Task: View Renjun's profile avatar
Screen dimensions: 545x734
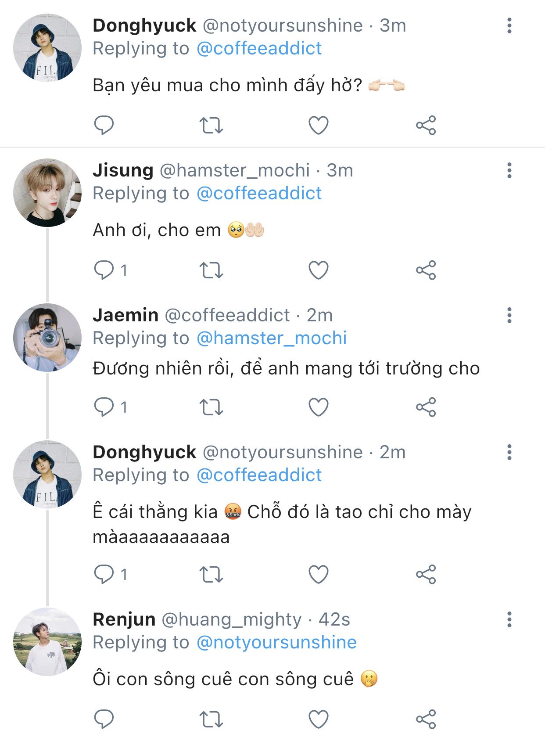Action: pyautogui.click(x=47, y=642)
